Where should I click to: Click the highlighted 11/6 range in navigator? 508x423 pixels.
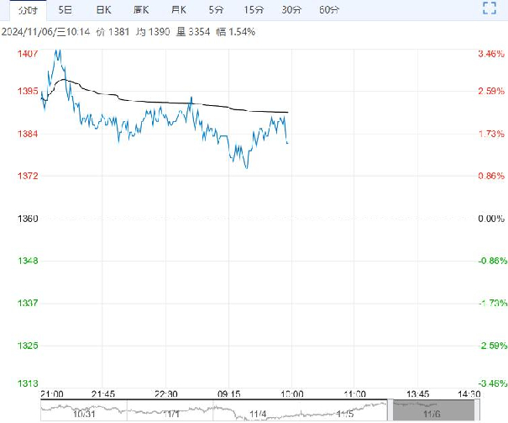click(432, 411)
